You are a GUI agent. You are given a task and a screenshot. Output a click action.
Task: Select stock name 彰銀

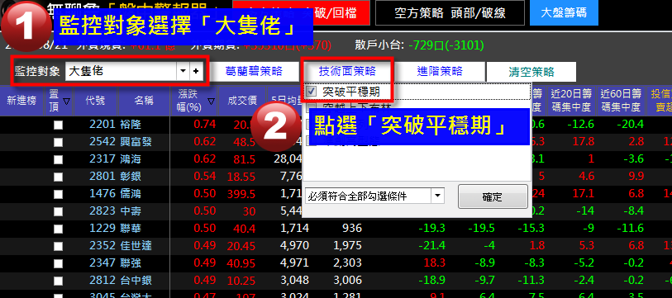pos(131,177)
